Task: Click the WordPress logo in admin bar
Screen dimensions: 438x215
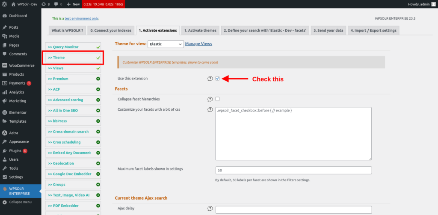Action: coord(5,4)
